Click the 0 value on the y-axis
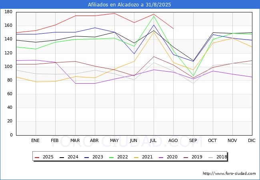The width and height of the screenshot is (260, 180). click(12, 135)
